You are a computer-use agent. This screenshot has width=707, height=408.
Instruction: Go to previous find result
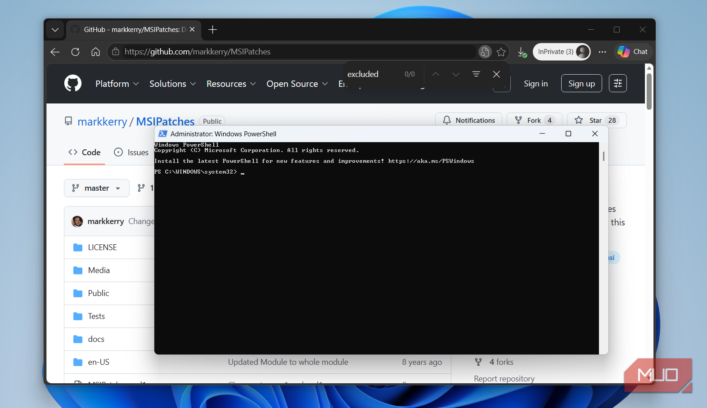pyautogui.click(x=436, y=74)
